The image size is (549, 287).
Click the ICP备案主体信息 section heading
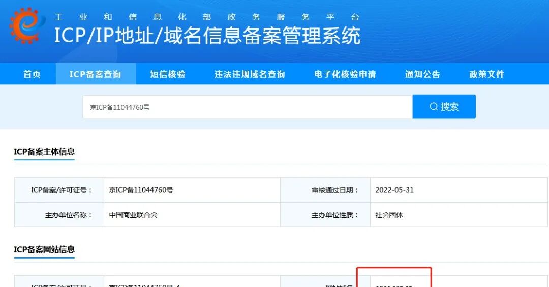point(44,151)
